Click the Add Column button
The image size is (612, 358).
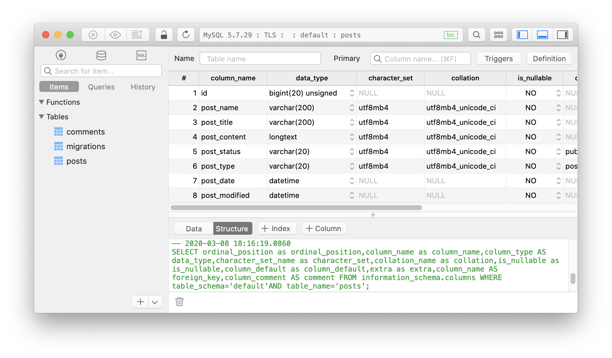tap(324, 229)
